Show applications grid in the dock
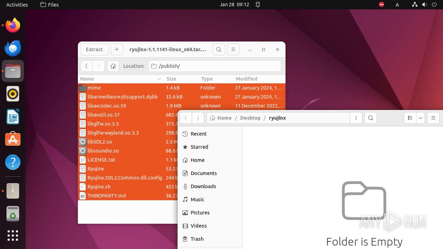 tap(13, 236)
